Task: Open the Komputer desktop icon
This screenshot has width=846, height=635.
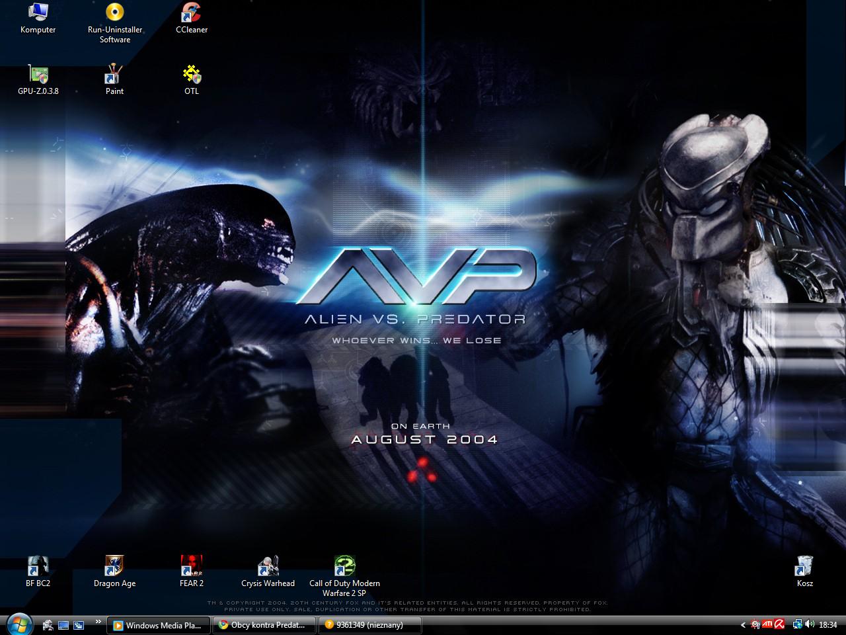Action: (x=38, y=19)
